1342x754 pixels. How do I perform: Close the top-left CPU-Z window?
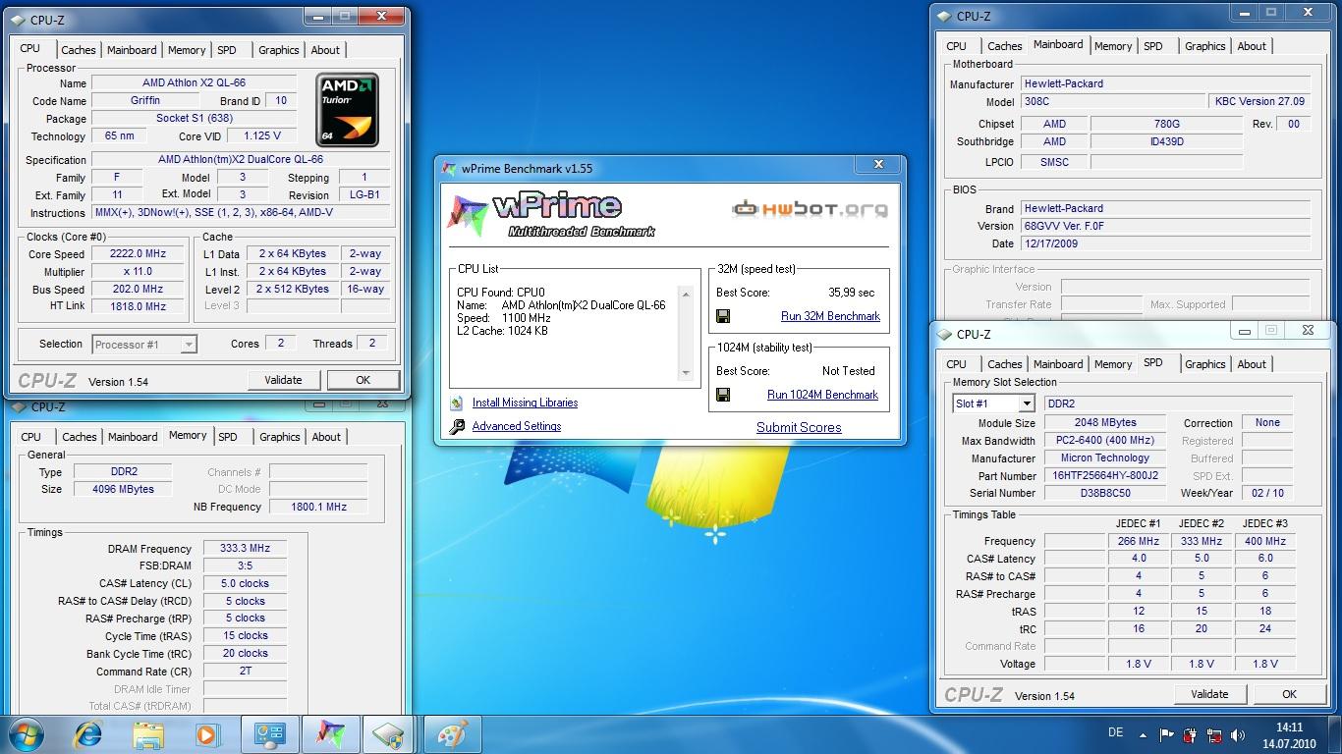tap(382, 16)
